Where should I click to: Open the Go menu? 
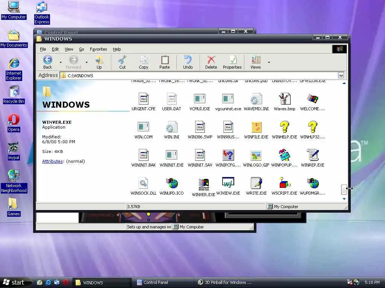pyautogui.click(x=82, y=49)
